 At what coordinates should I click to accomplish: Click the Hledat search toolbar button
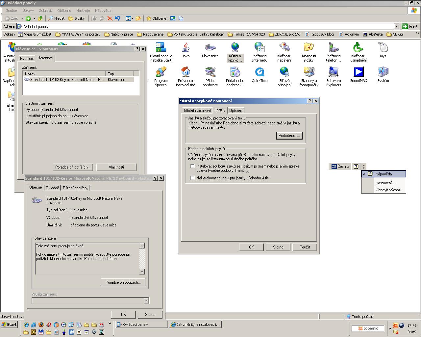[56, 18]
